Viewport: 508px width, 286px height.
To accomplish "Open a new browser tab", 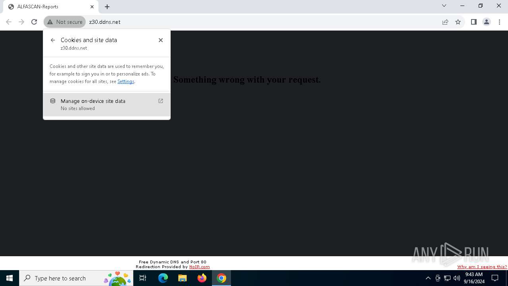I will (107, 7).
